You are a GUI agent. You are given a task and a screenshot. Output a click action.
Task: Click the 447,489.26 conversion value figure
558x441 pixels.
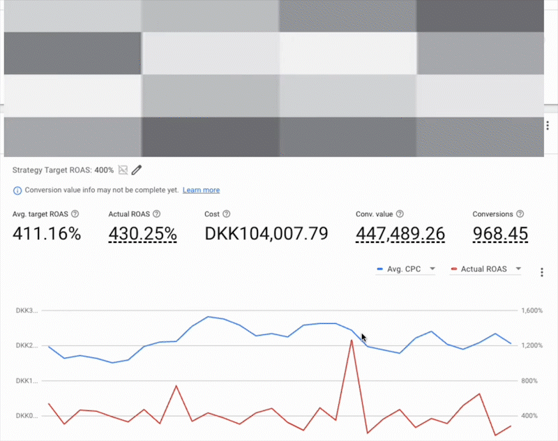[400, 234]
